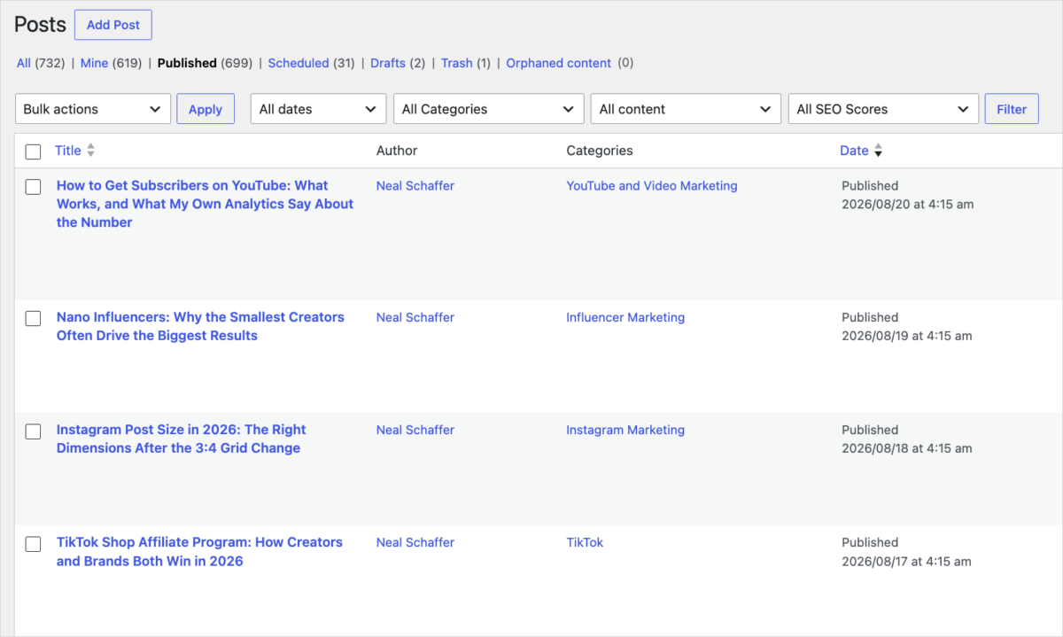1063x637 pixels.
Task: Switch to Drafts posts filter
Action: coord(388,63)
